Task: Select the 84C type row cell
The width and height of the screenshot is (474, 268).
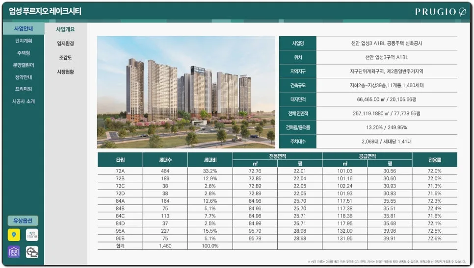Action: tap(120, 216)
